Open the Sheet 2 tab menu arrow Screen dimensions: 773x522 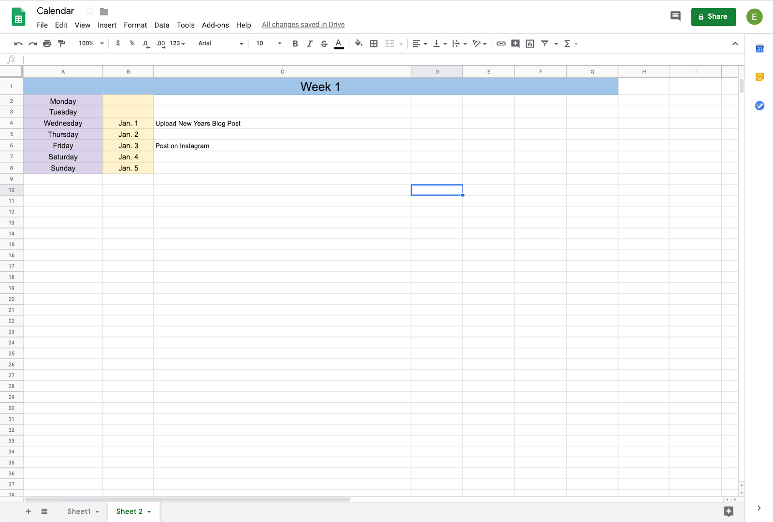(148, 511)
